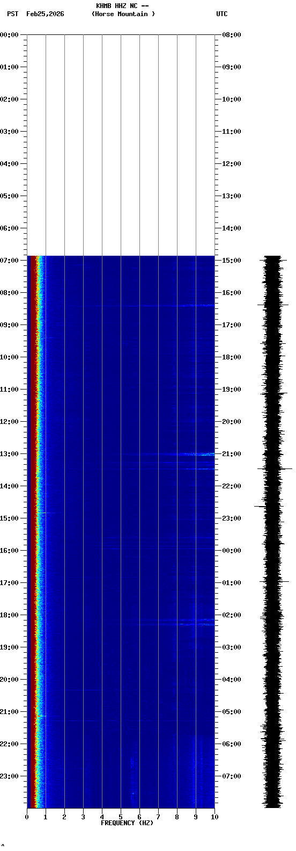Image resolution: width=296 pixels, height=851 pixels.
Task: Select the 21:00 PST time label
Action: [x=9, y=712]
